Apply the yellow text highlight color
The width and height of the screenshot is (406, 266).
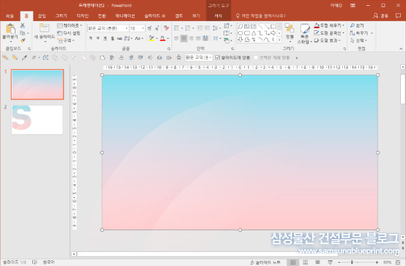tap(151, 38)
